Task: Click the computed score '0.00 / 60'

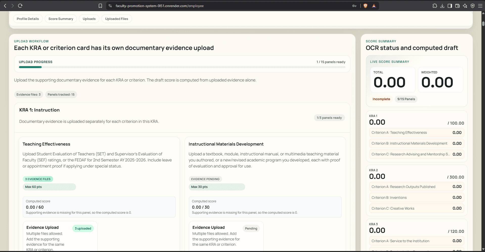Action: pyautogui.click(x=35, y=207)
